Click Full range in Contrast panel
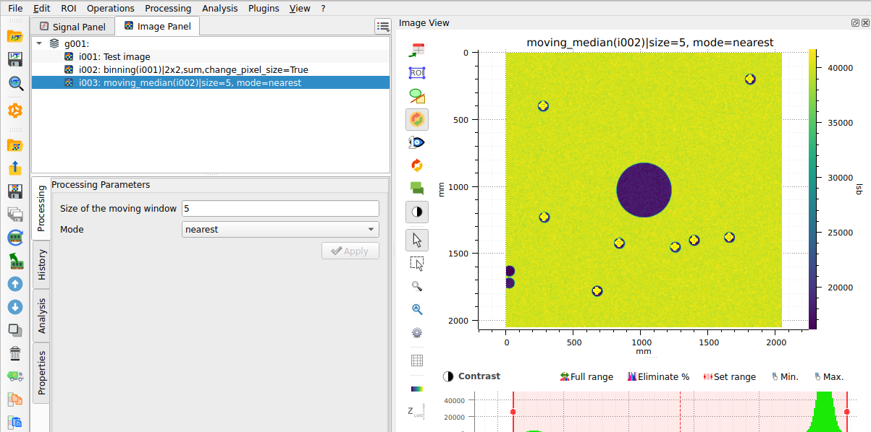Image resolution: width=871 pixels, height=432 pixels. click(x=586, y=376)
